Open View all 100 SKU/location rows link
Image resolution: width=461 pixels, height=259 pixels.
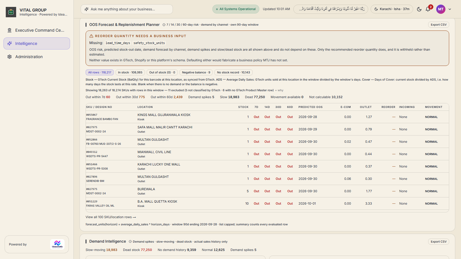click(x=111, y=217)
